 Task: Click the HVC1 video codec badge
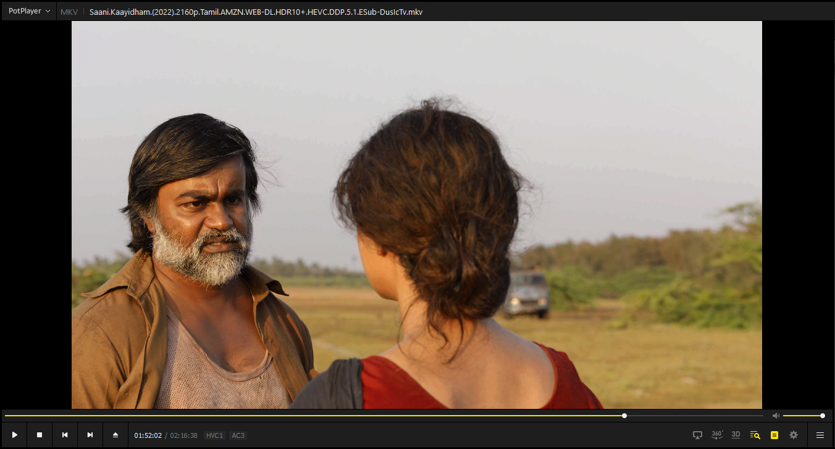point(214,435)
